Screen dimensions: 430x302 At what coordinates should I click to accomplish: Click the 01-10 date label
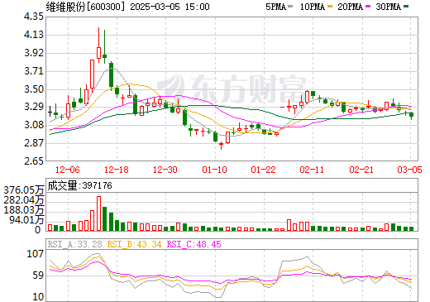(214, 170)
